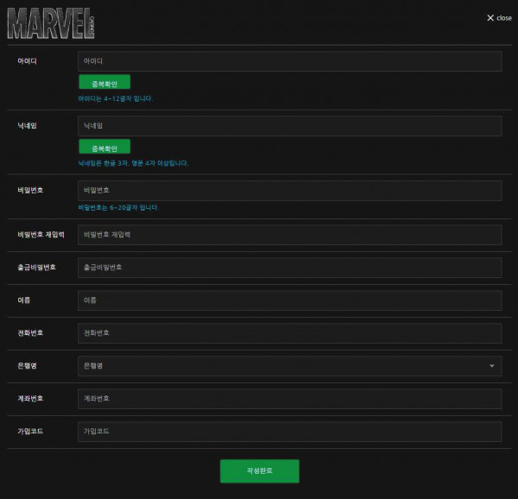The image size is (518, 499).
Task: Focus the 전화번호 phone field
Action: pos(290,333)
